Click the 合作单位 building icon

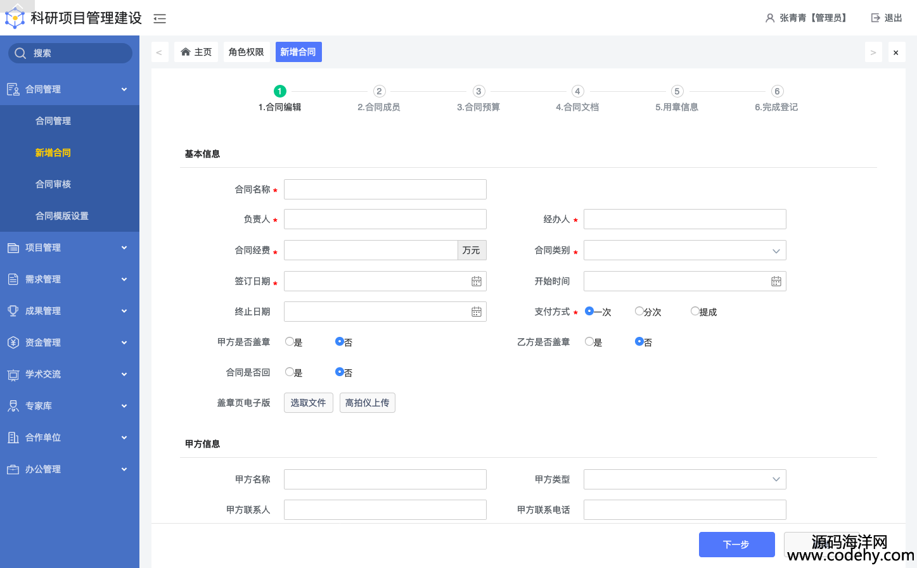[13, 438]
